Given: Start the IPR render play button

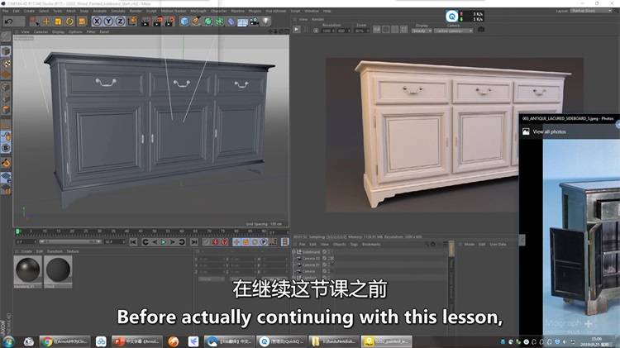Looking at the screenshot, I should pyautogui.click(x=297, y=31).
